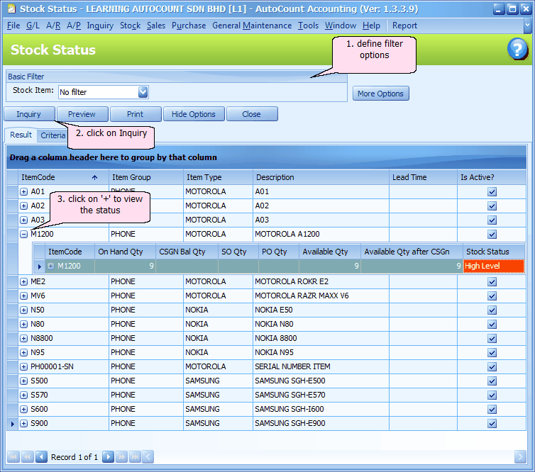Toggle Is Active checkbox for N8800
The width and height of the screenshot is (535, 472).
pos(492,339)
